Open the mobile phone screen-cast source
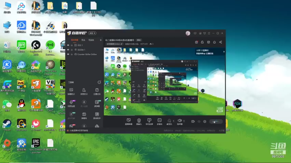Screen dimensions: 291x163 (149, 122)
